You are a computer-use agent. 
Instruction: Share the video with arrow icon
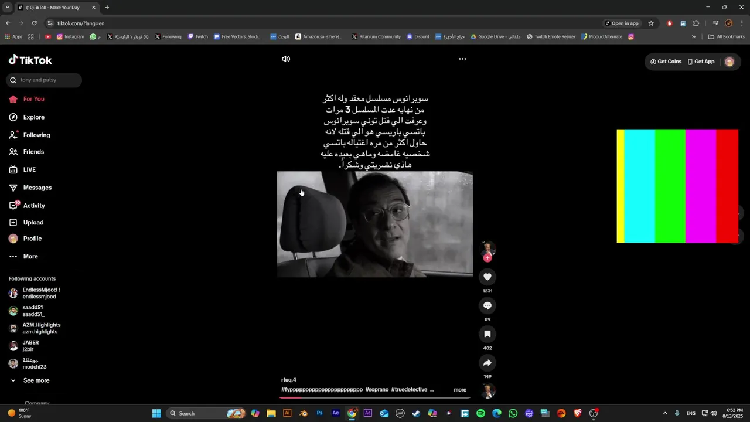coord(487,363)
